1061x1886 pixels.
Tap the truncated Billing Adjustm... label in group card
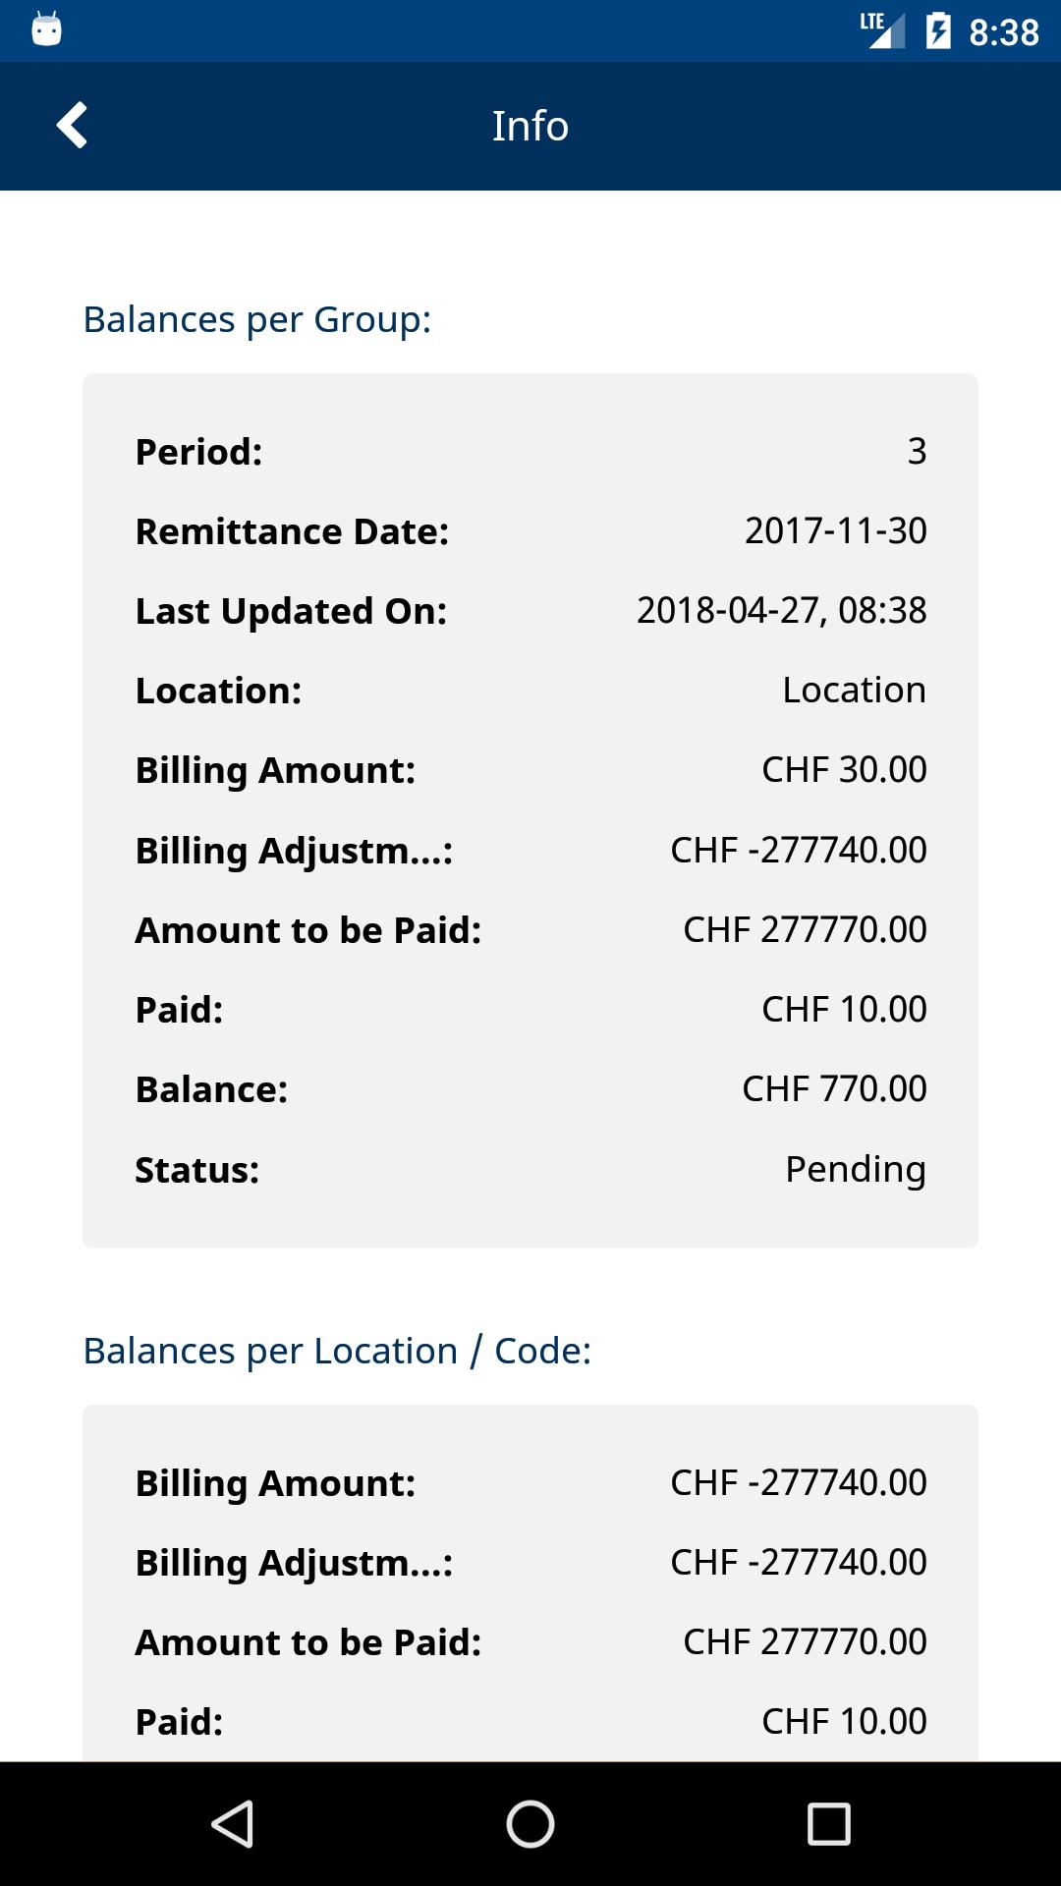(294, 851)
